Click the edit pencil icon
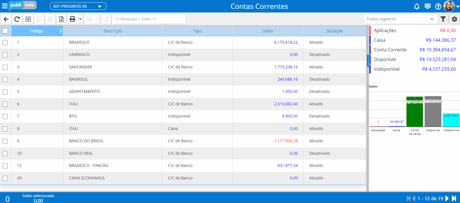Image resolution: width=460 pixels, height=203 pixels. coord(106,19)
